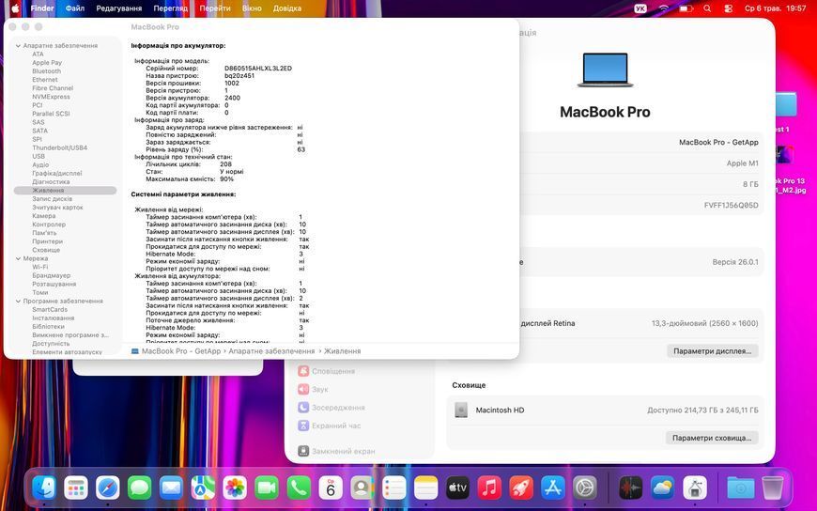Select Діагностика in the sidebar
The image size is (817, 511).
pos(51,182)
